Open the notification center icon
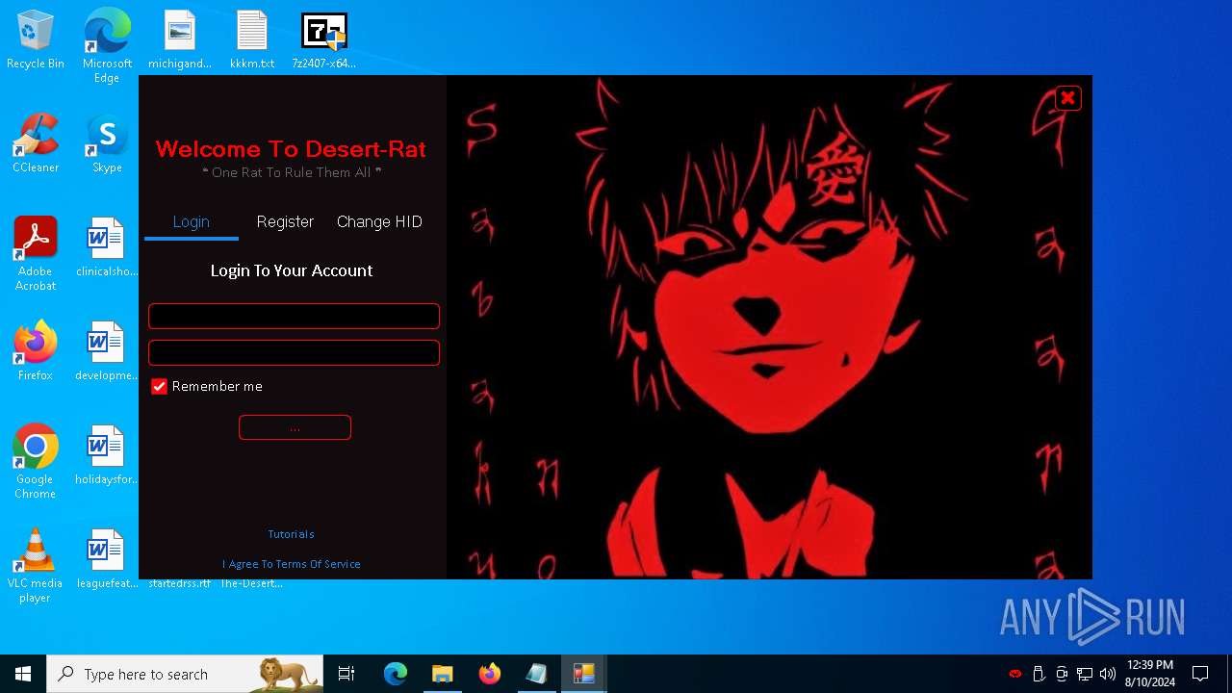The width and height of the screenshot is (1232, 693). coord(1200,674)
